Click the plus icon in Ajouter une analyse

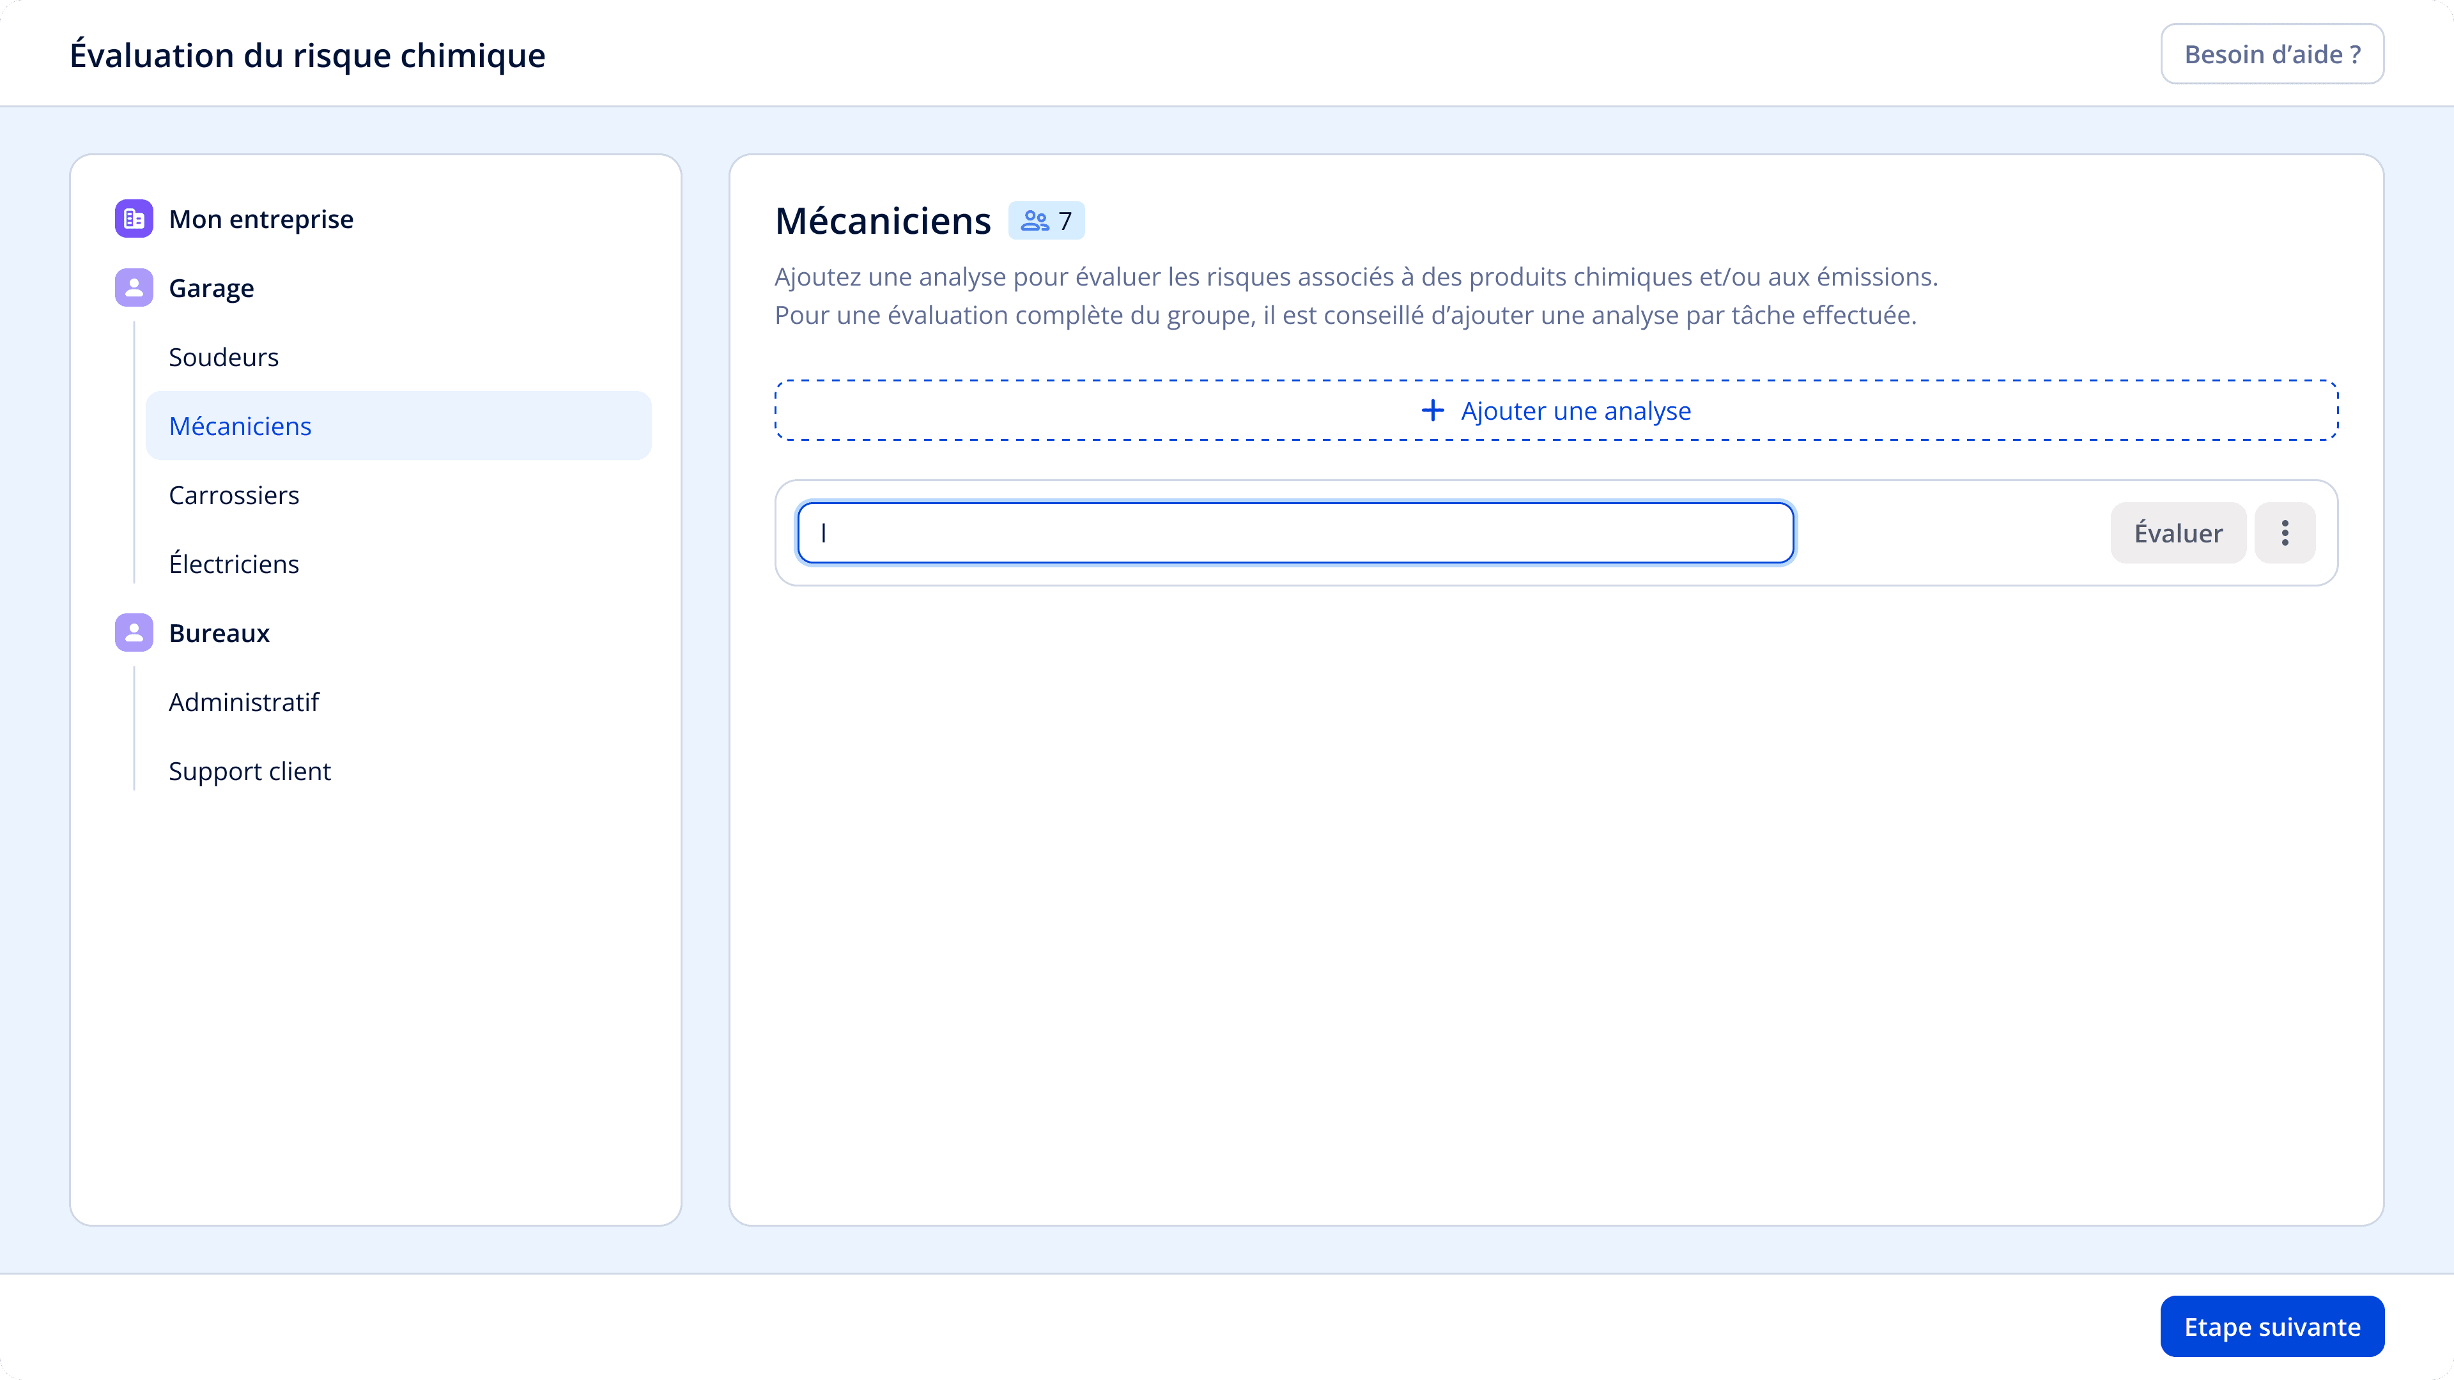click(x=1431, y=410)
